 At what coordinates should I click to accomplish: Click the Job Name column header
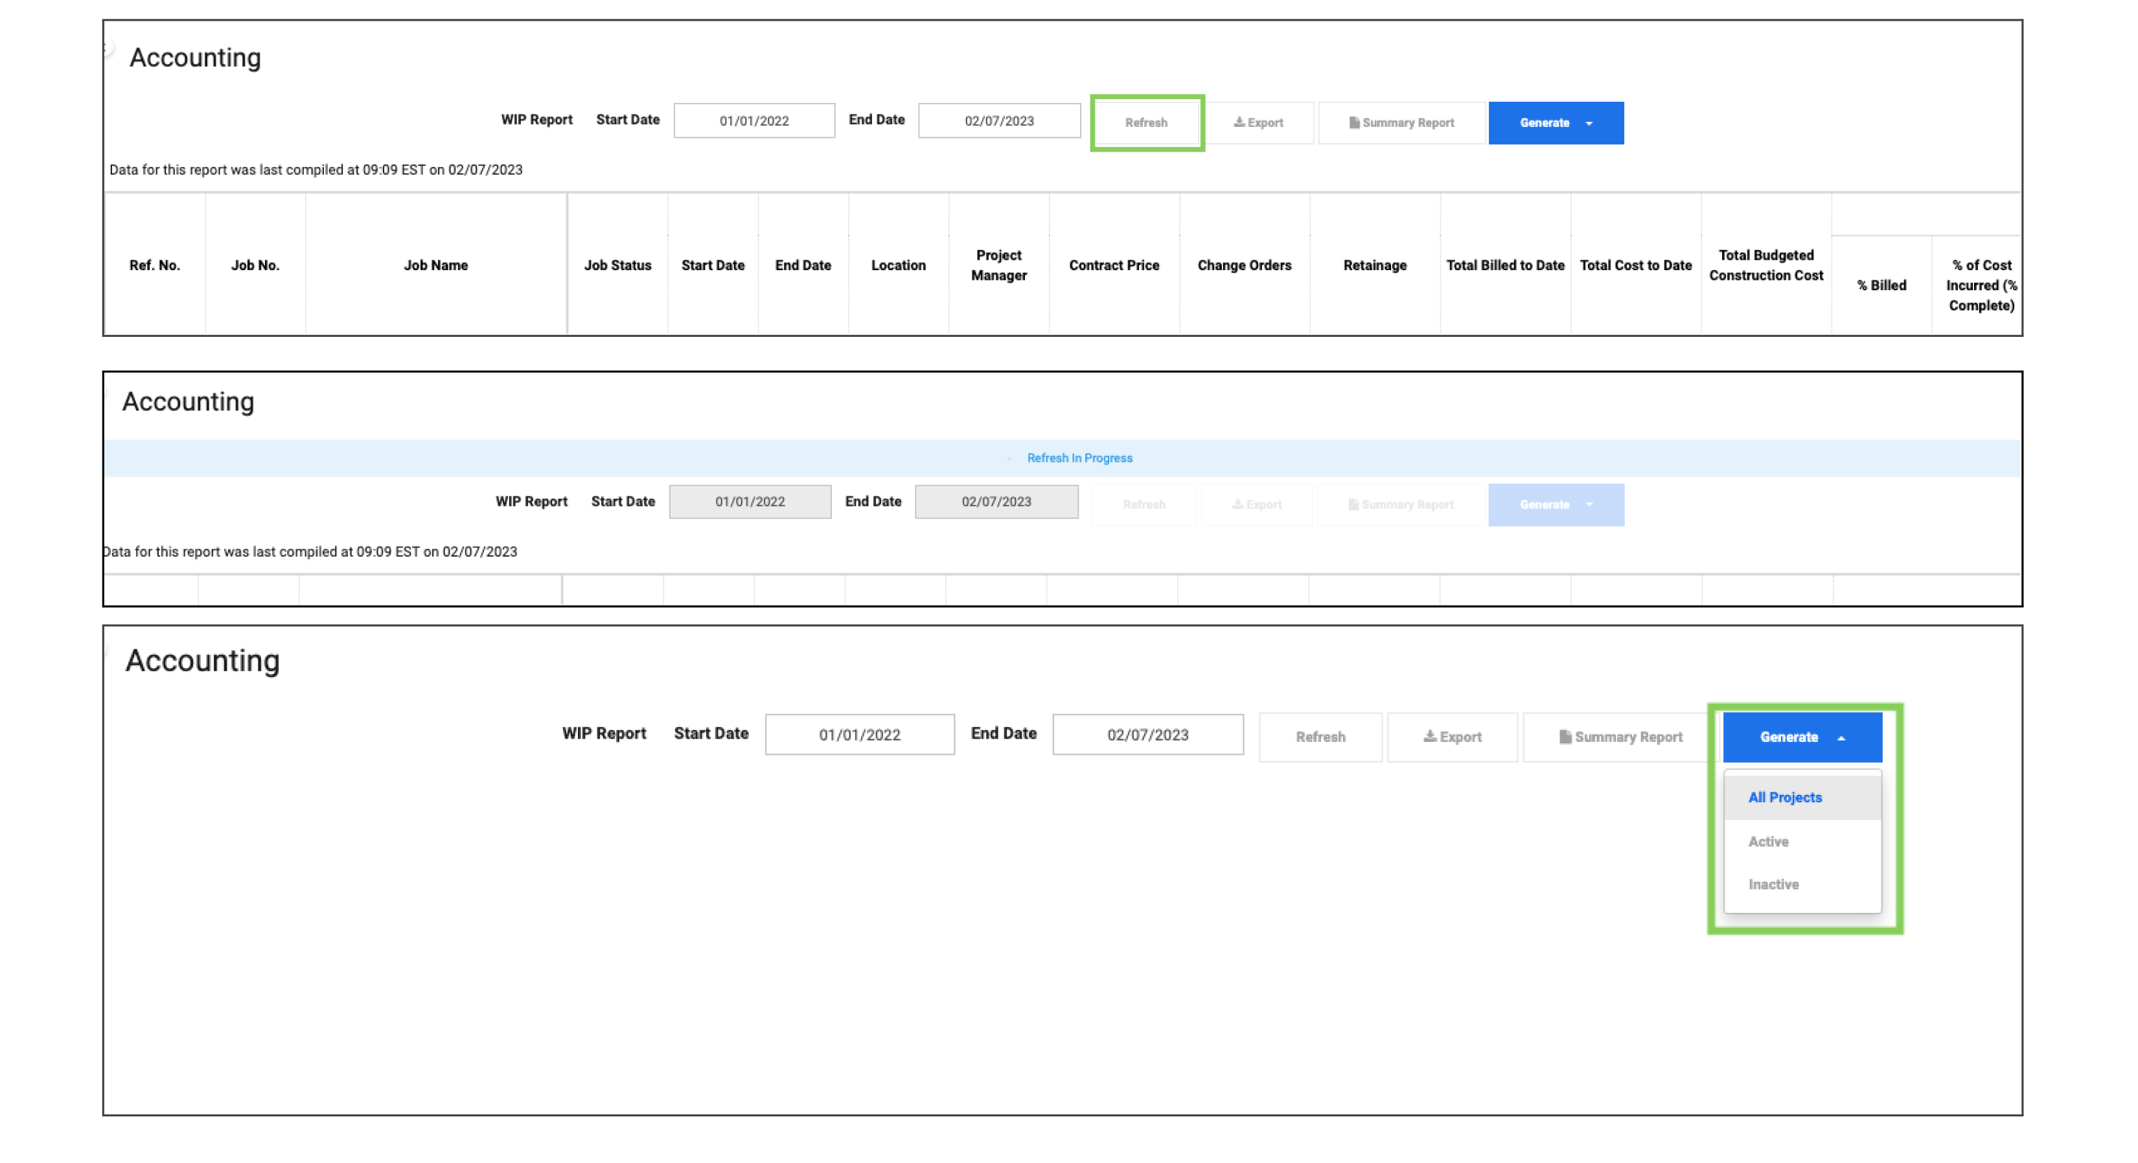pos(436,266)
